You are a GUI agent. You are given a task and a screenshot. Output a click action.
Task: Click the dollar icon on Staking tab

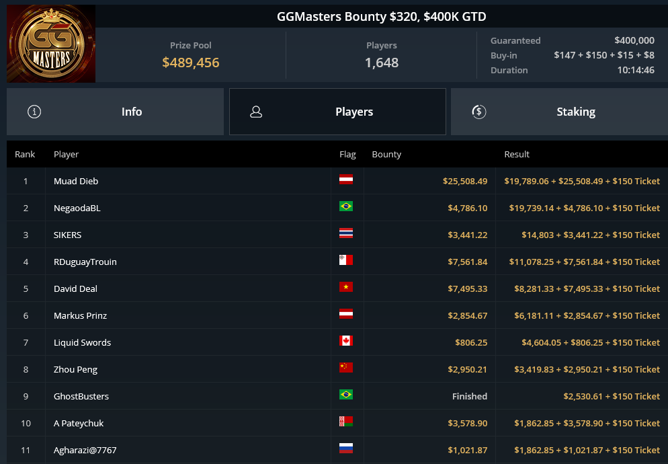click(478, 112)
